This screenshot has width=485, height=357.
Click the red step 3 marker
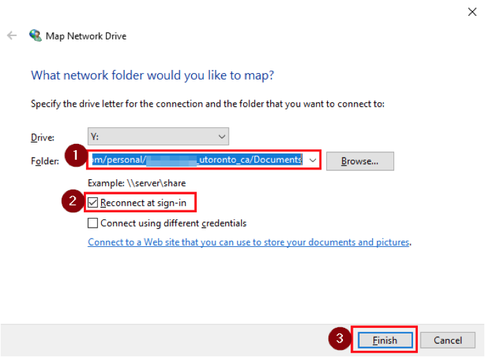click(339, 338)
